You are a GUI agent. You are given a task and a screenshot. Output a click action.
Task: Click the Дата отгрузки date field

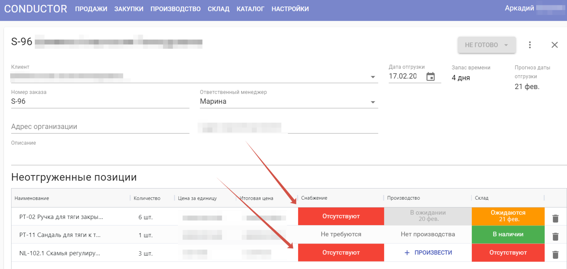coord(403,76)
